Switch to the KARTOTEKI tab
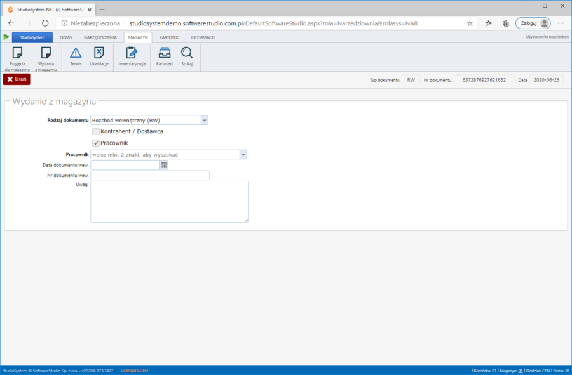 coord(169,37)
